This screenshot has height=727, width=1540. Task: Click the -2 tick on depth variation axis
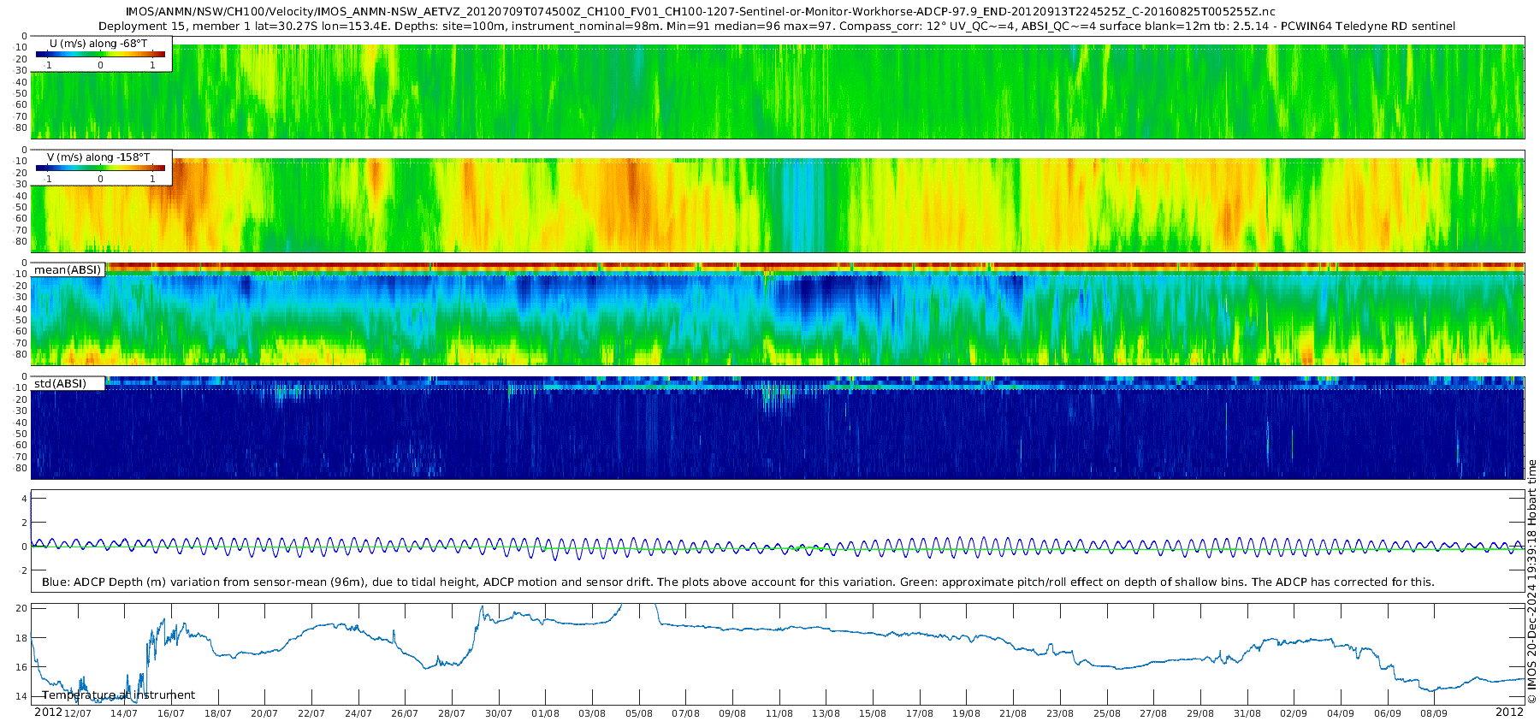coord(22,570)
